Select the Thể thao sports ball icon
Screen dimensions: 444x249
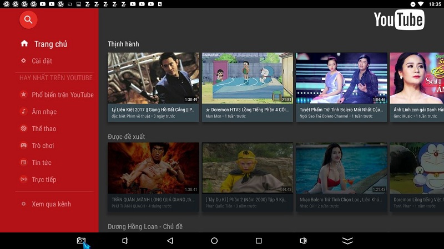[x=23, y=128]
